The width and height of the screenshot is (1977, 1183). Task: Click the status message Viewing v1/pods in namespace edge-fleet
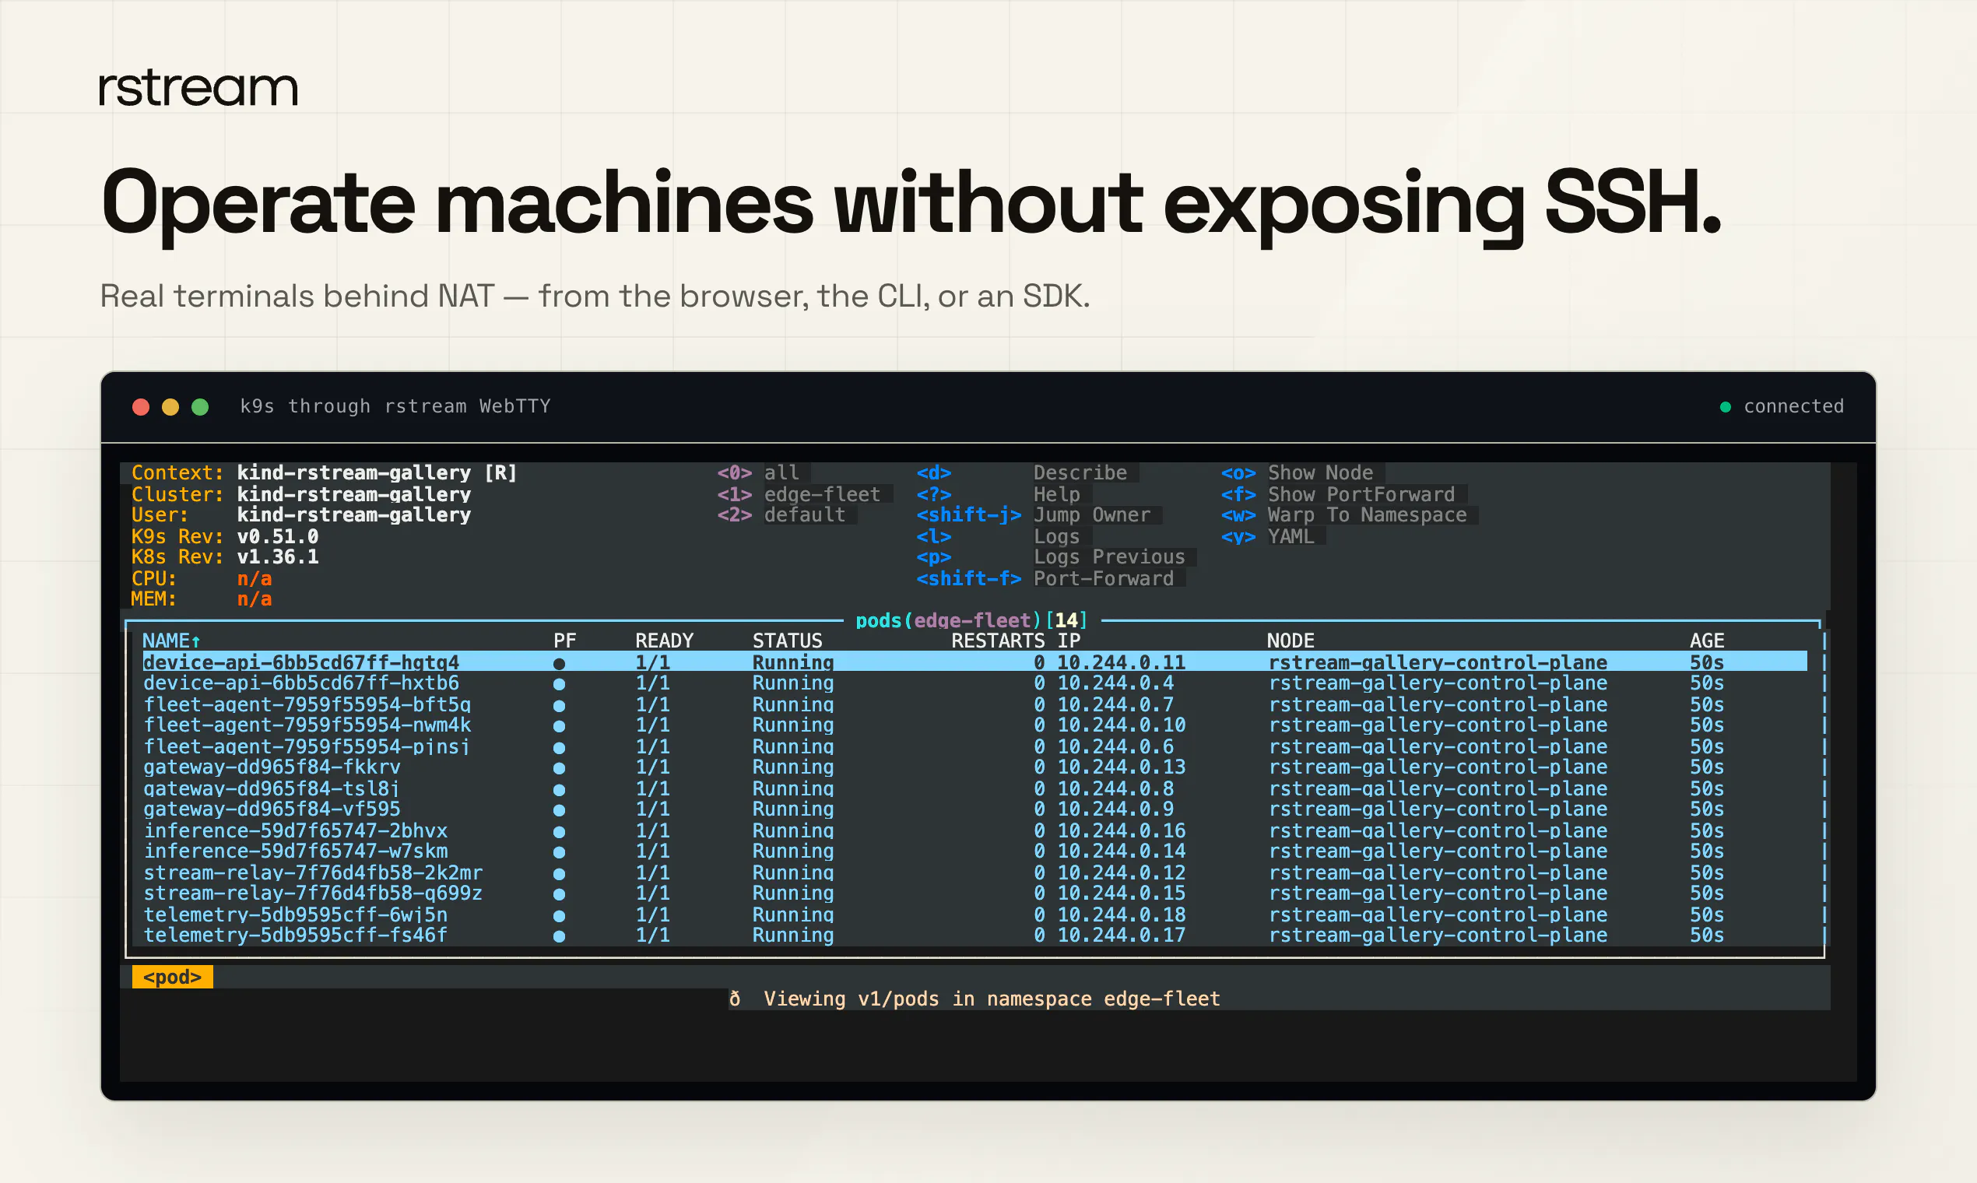(x=992, y=999)
